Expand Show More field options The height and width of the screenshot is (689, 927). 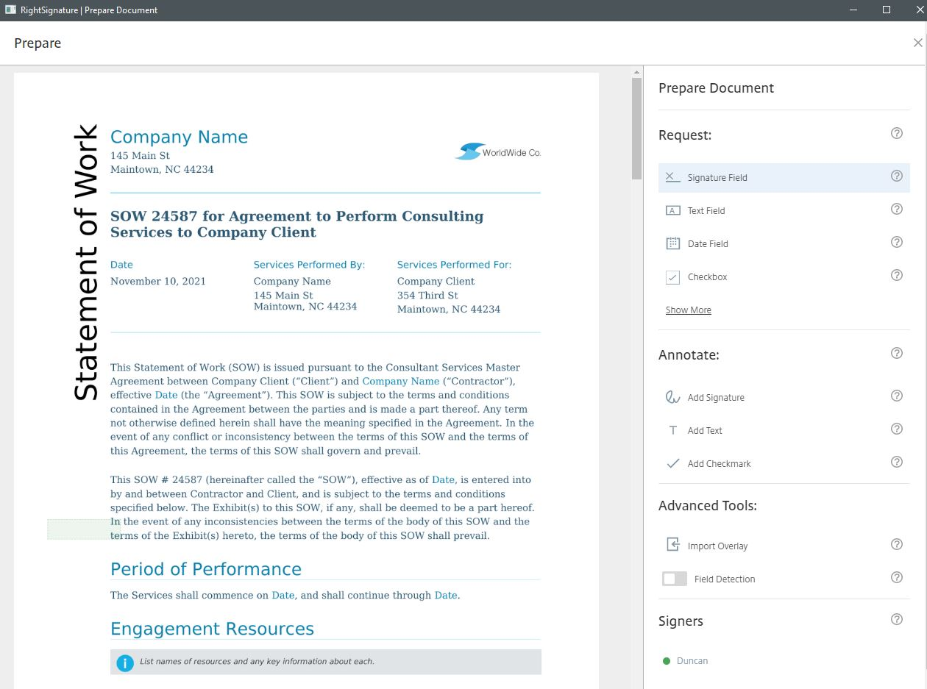point(688,310)
